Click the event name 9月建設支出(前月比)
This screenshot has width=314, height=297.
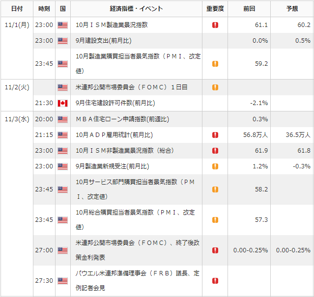click(x=104, y=41)
